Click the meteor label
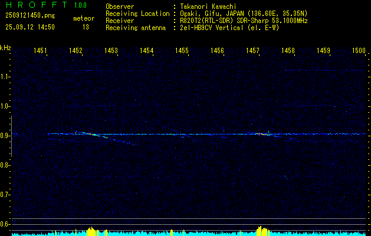 point(84,18)
